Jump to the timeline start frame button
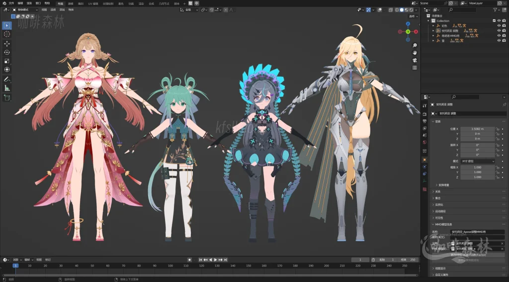Screen dimensions: 509x282 (201, 260)
